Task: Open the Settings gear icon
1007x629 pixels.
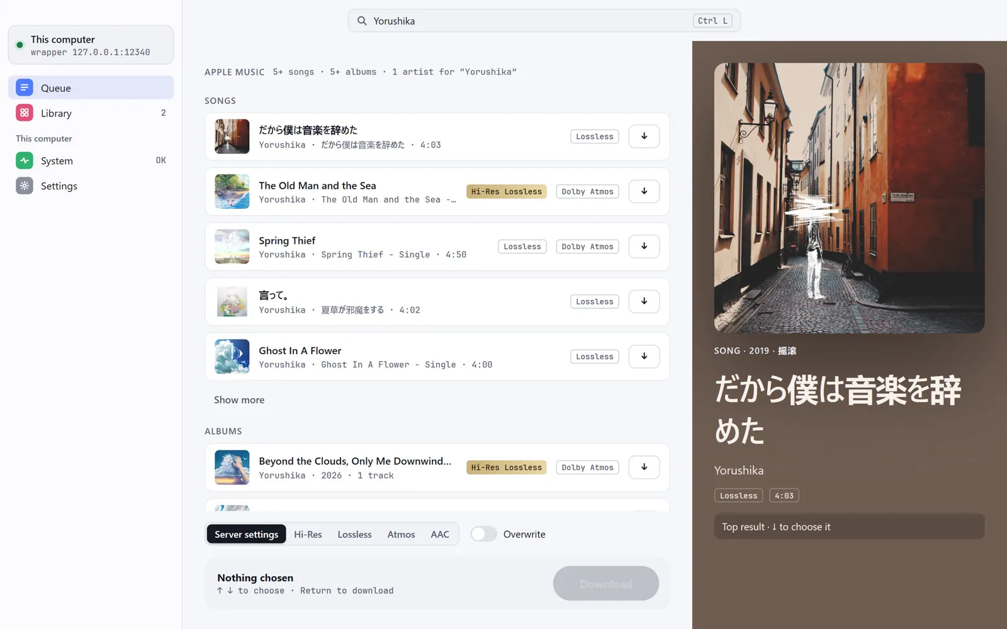Action: pos(25,186)
